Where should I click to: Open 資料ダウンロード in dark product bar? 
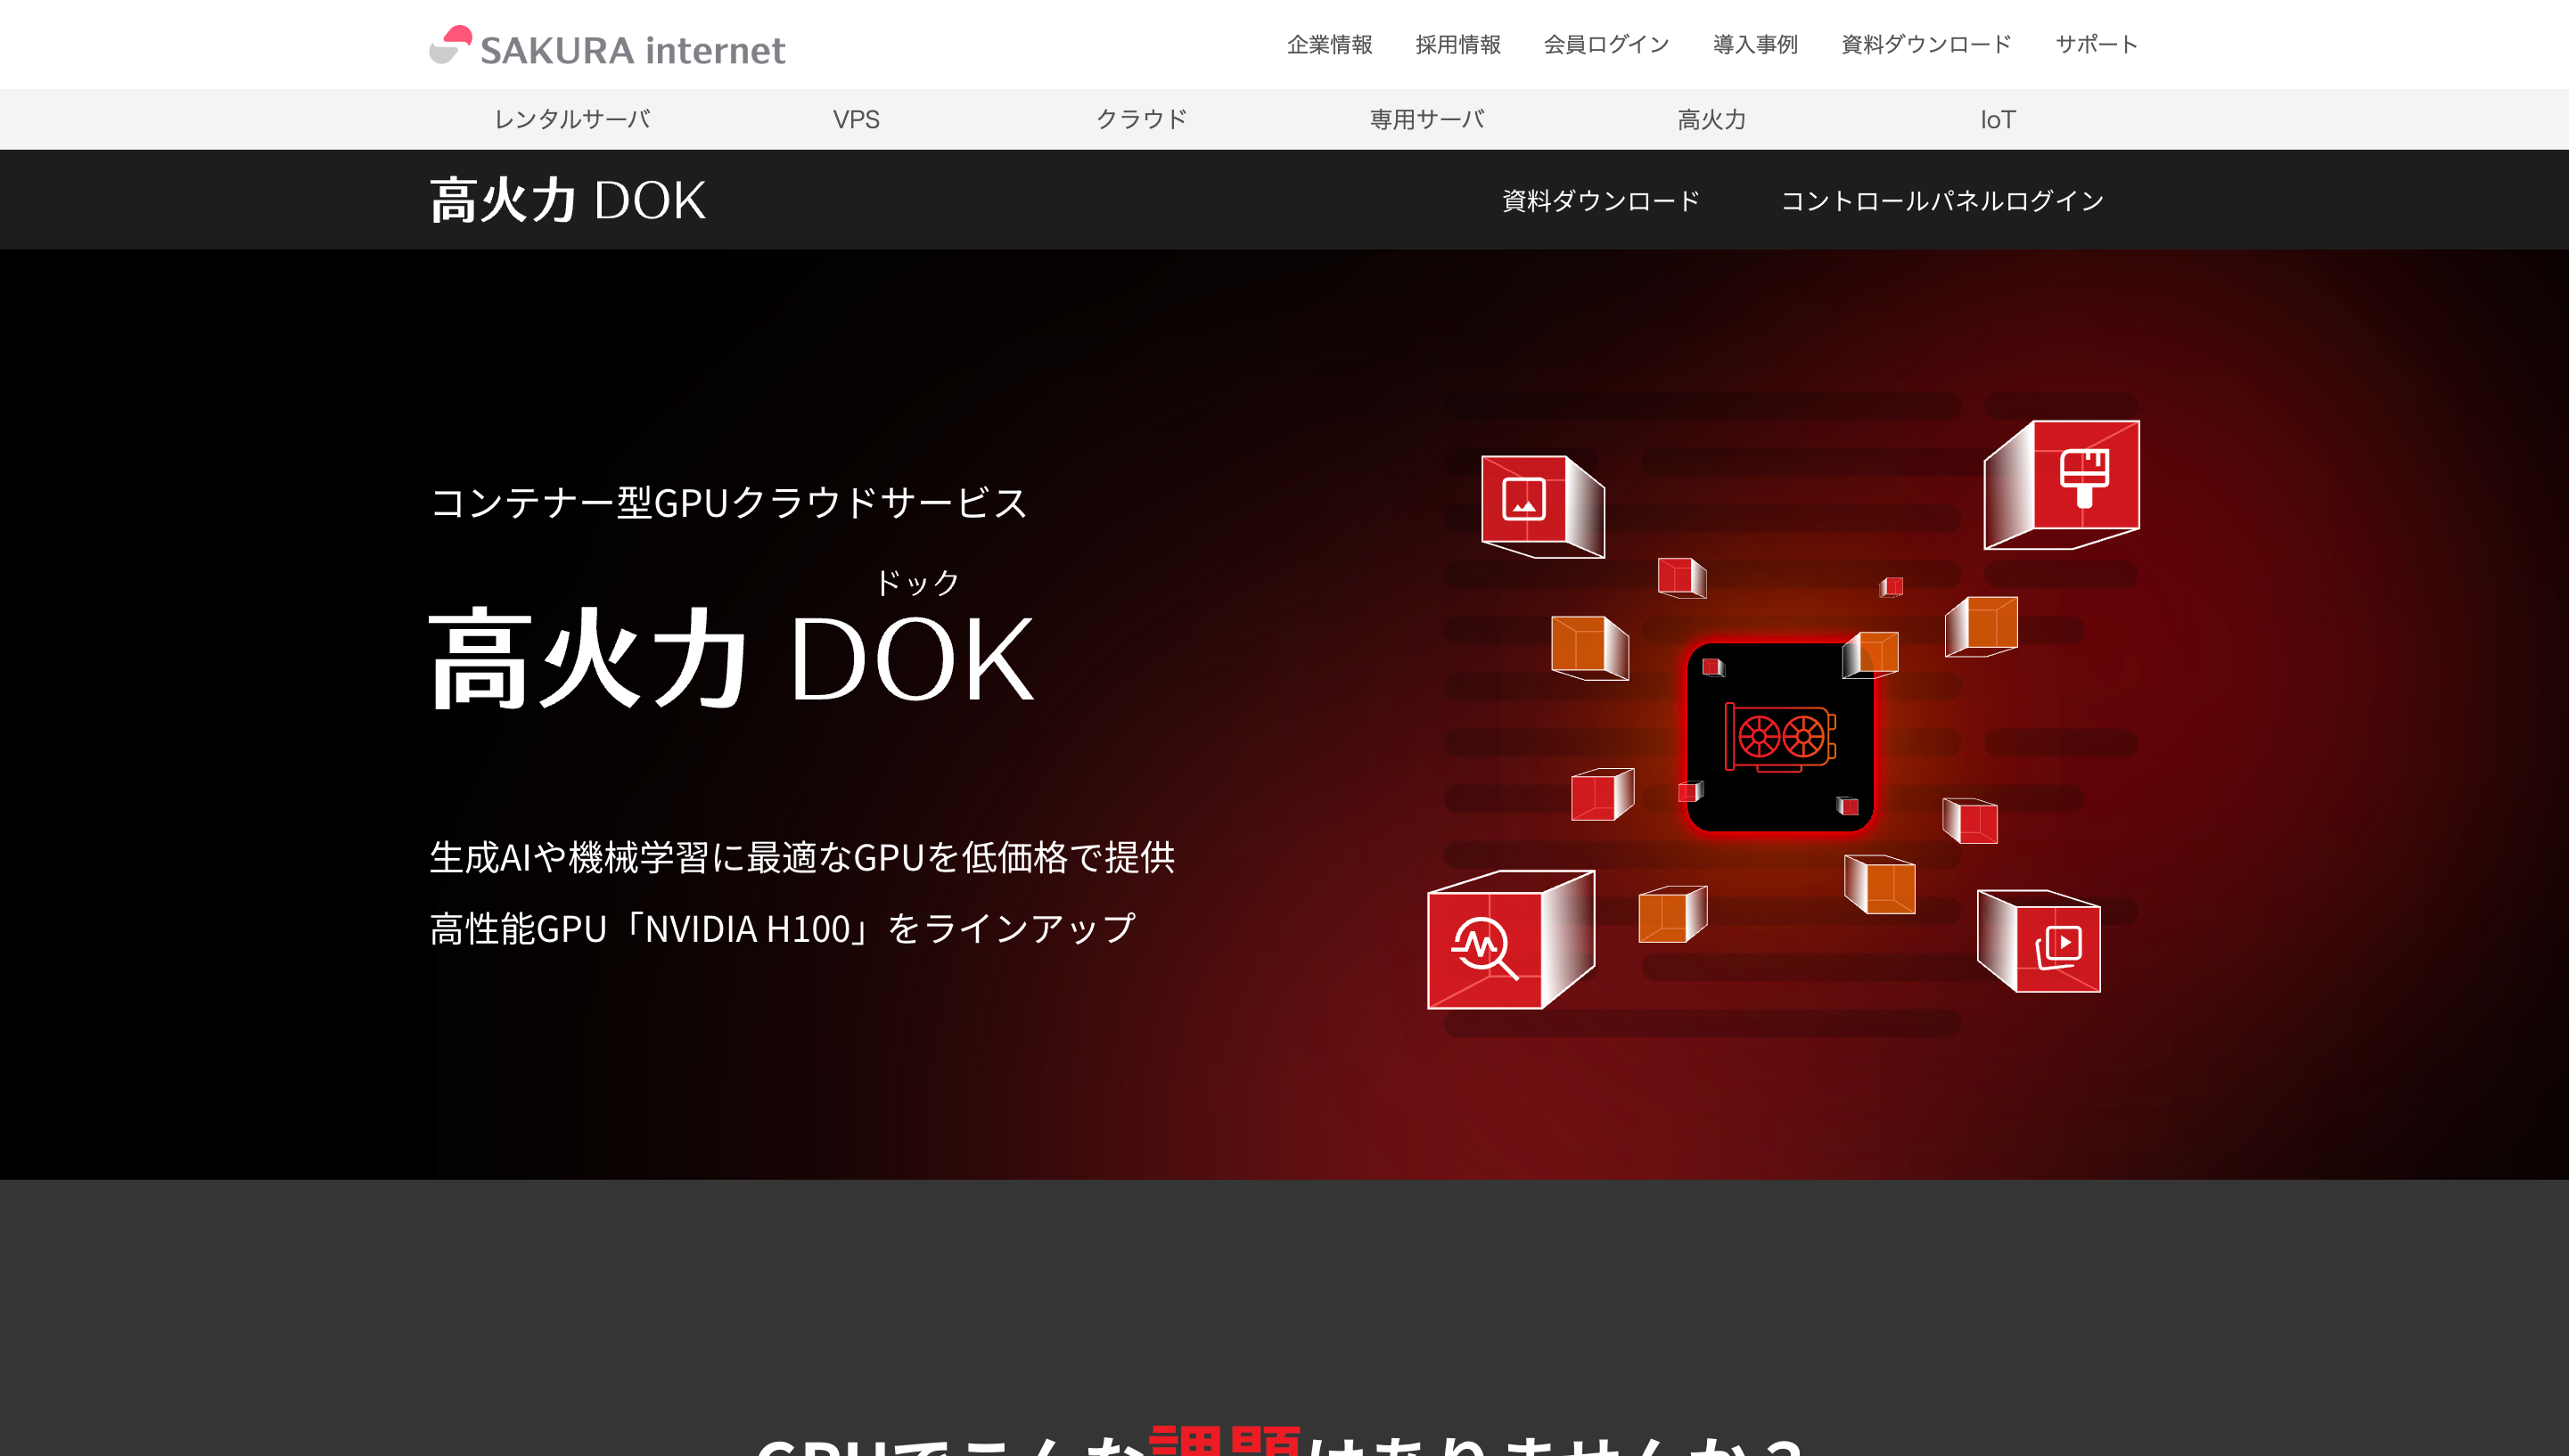pos(1601,200)
